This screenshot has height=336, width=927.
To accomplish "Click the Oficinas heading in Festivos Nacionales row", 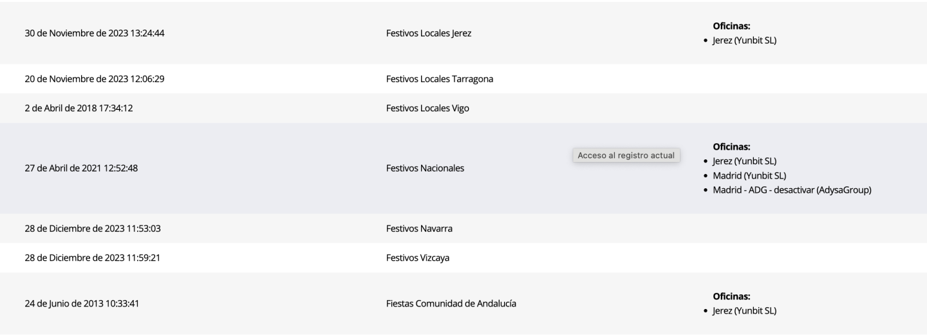I will [732, 146].
